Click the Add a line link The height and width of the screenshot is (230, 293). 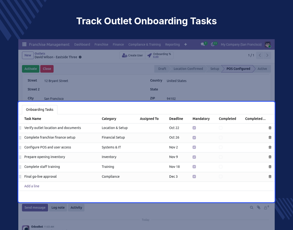point(32,186)
